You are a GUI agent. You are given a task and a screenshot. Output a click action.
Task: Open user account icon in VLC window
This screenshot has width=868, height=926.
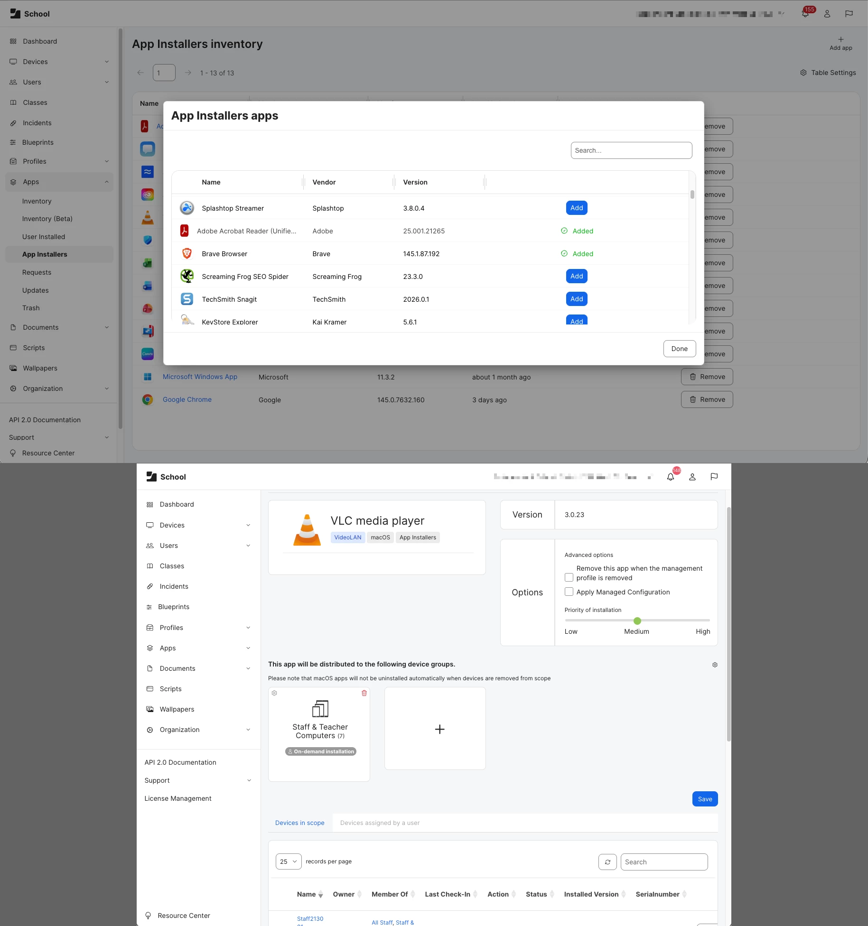click(x=692, y=477)
